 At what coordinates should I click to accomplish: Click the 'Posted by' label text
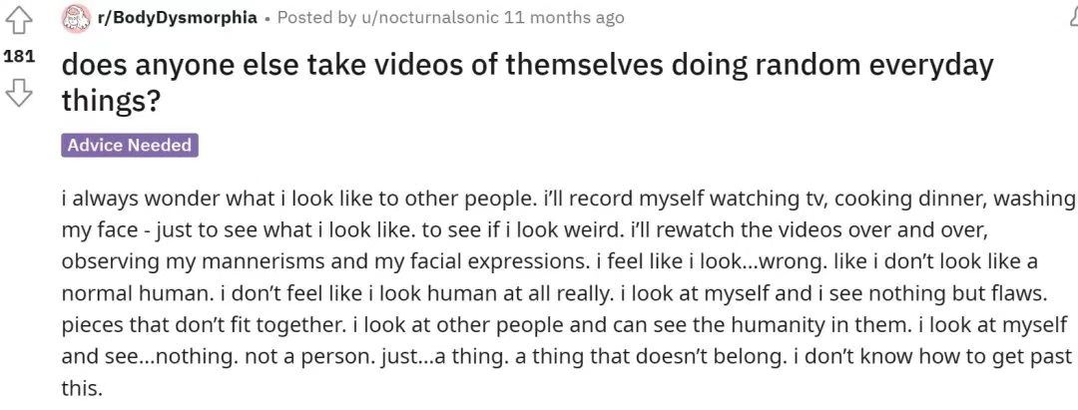[316, 18]
